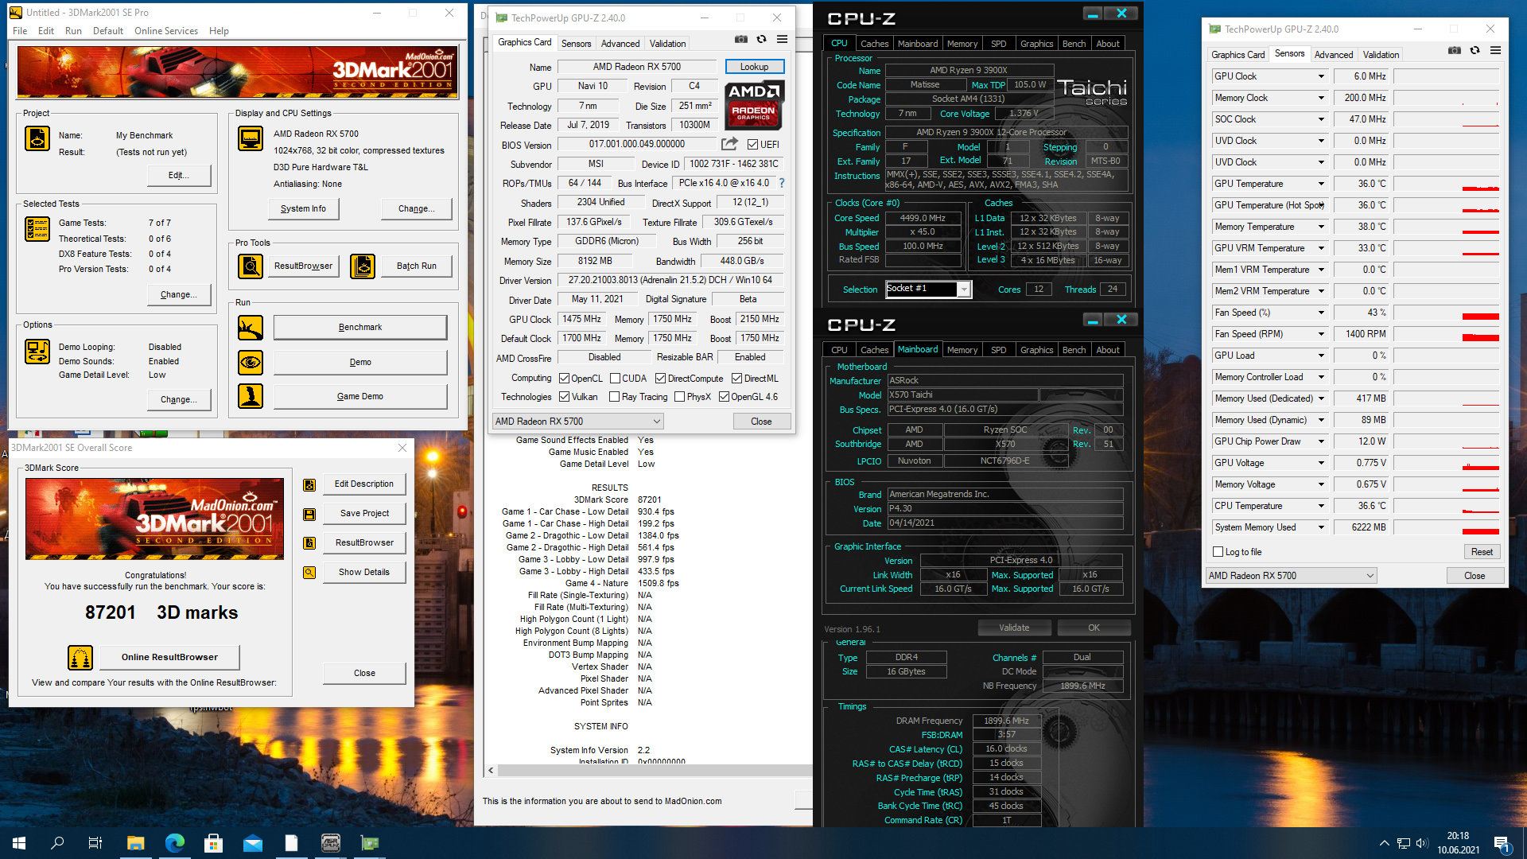Image resolution: width=1527 pixels, height=859 pixels.
Task: Click the Lookup button in GPU-Z
Action: click(x=754, y=67)
